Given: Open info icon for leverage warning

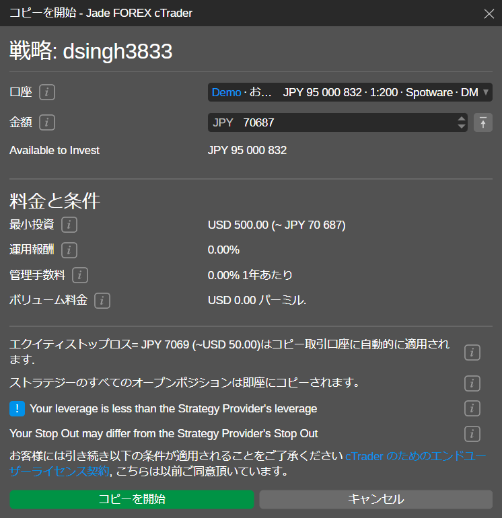Looking at the screenshot, I should tap(472, 408).
